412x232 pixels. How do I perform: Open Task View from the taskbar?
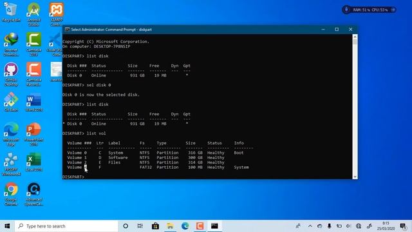140,226
